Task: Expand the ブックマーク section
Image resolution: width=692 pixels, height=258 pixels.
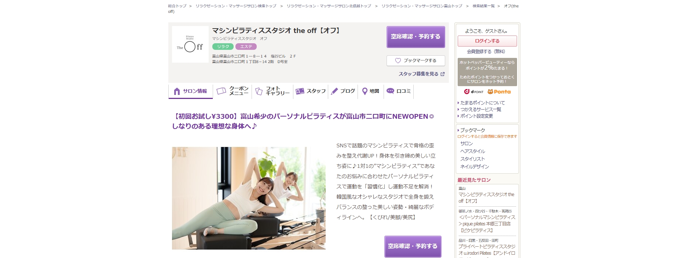Action: point(472,130)
